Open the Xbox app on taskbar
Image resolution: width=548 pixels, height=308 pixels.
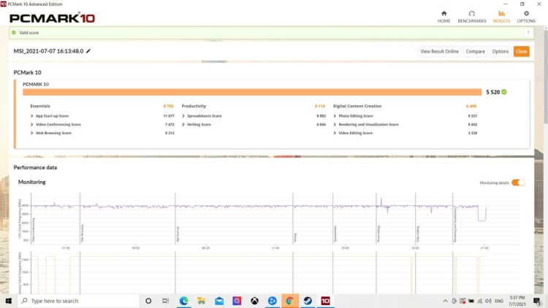point(254,301)
